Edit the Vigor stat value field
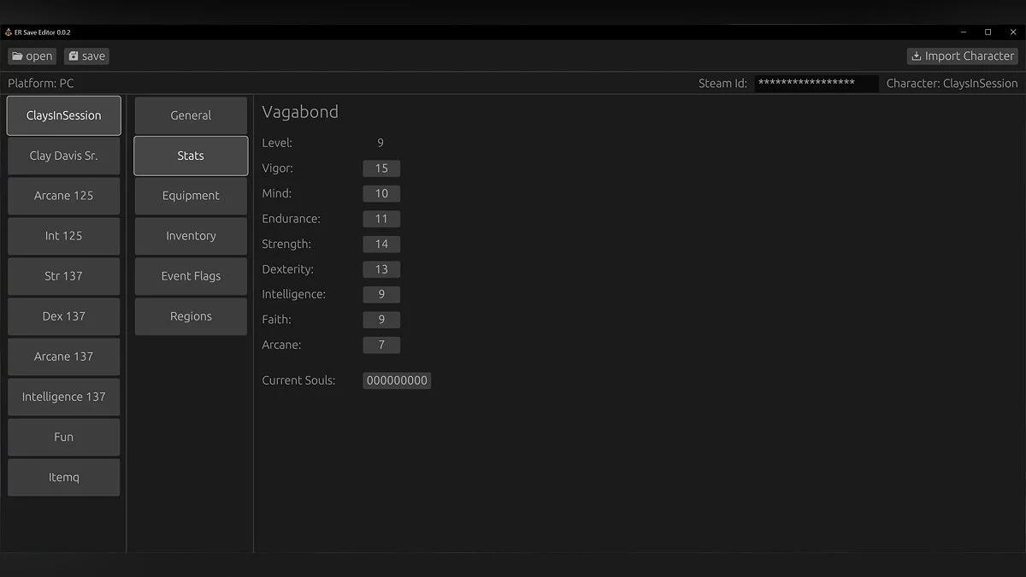This screenshot has height=577, width=1026. point(381,168)
